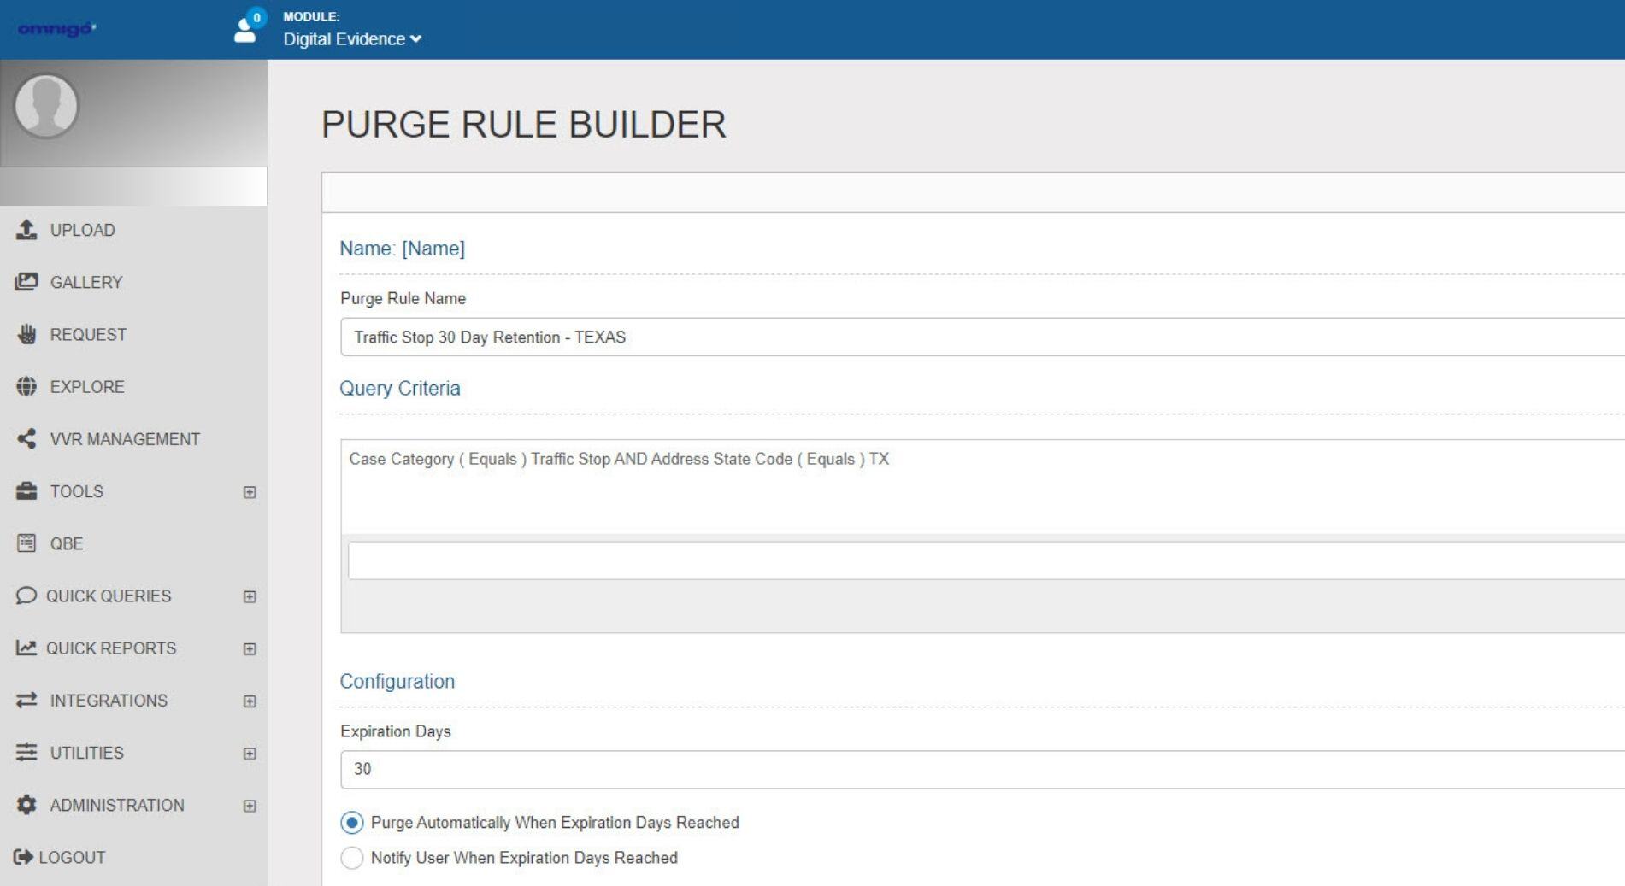Expand the Quick Queries submenu
1625x886 pixels.
point(249,596)
